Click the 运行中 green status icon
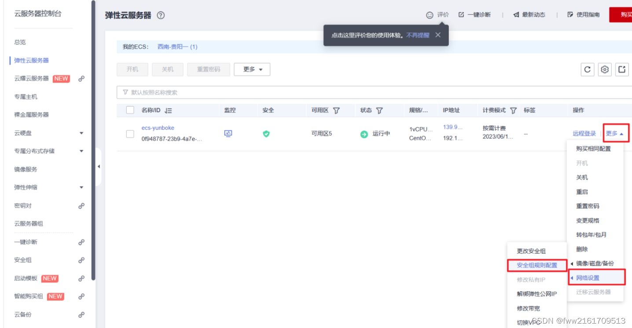632x328 pixels. (364, 134)
